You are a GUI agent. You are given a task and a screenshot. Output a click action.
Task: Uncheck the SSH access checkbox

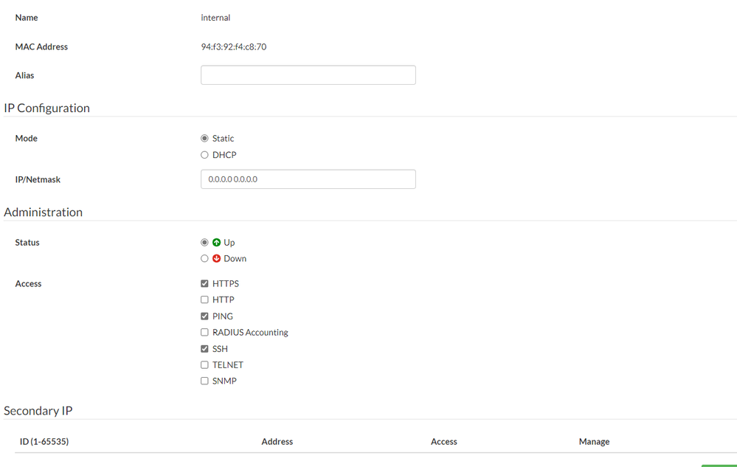coord(204,349)
